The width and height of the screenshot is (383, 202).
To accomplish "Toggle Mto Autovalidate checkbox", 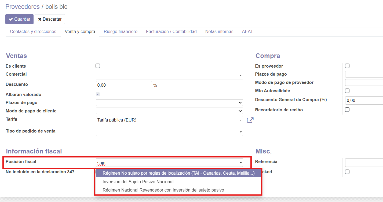I will 347,91.
